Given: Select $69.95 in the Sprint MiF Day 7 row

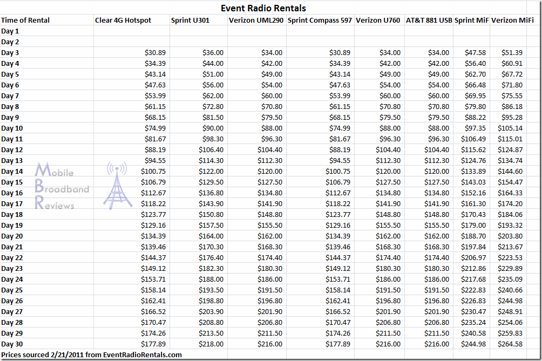Looking at the screenshot, I should point(475,96).
